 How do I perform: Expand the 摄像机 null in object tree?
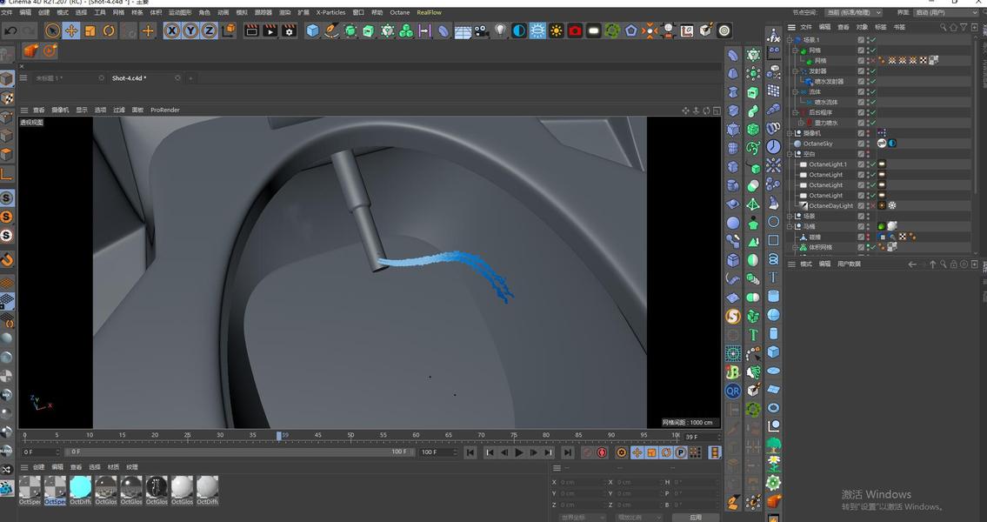(790, 133)
